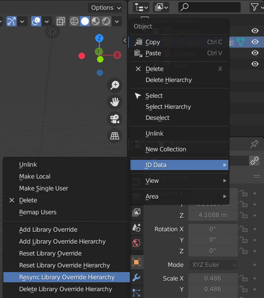Click the negative Z blue gizmo dot
This screenshot has height=298, width=264.
(x=100, y=73)
